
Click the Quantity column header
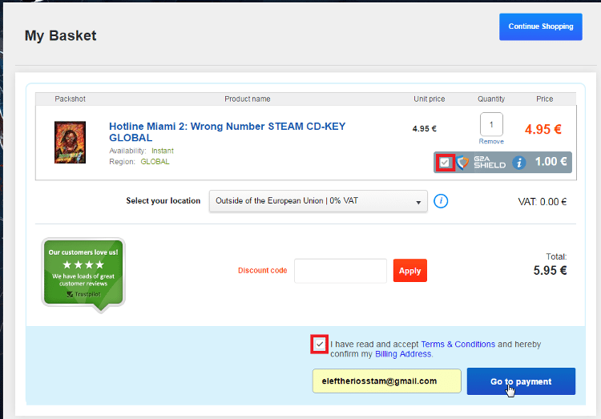[x=491, y=99]
